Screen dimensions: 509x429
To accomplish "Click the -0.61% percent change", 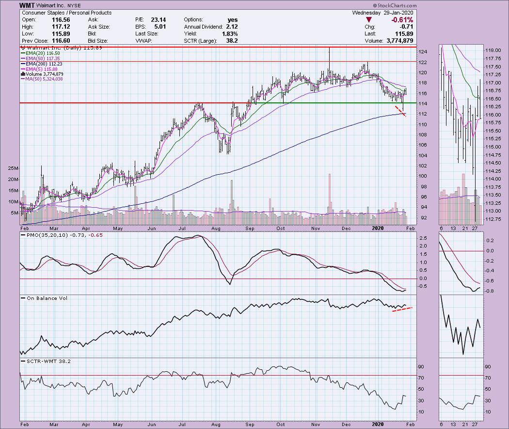I will [402, 20].
